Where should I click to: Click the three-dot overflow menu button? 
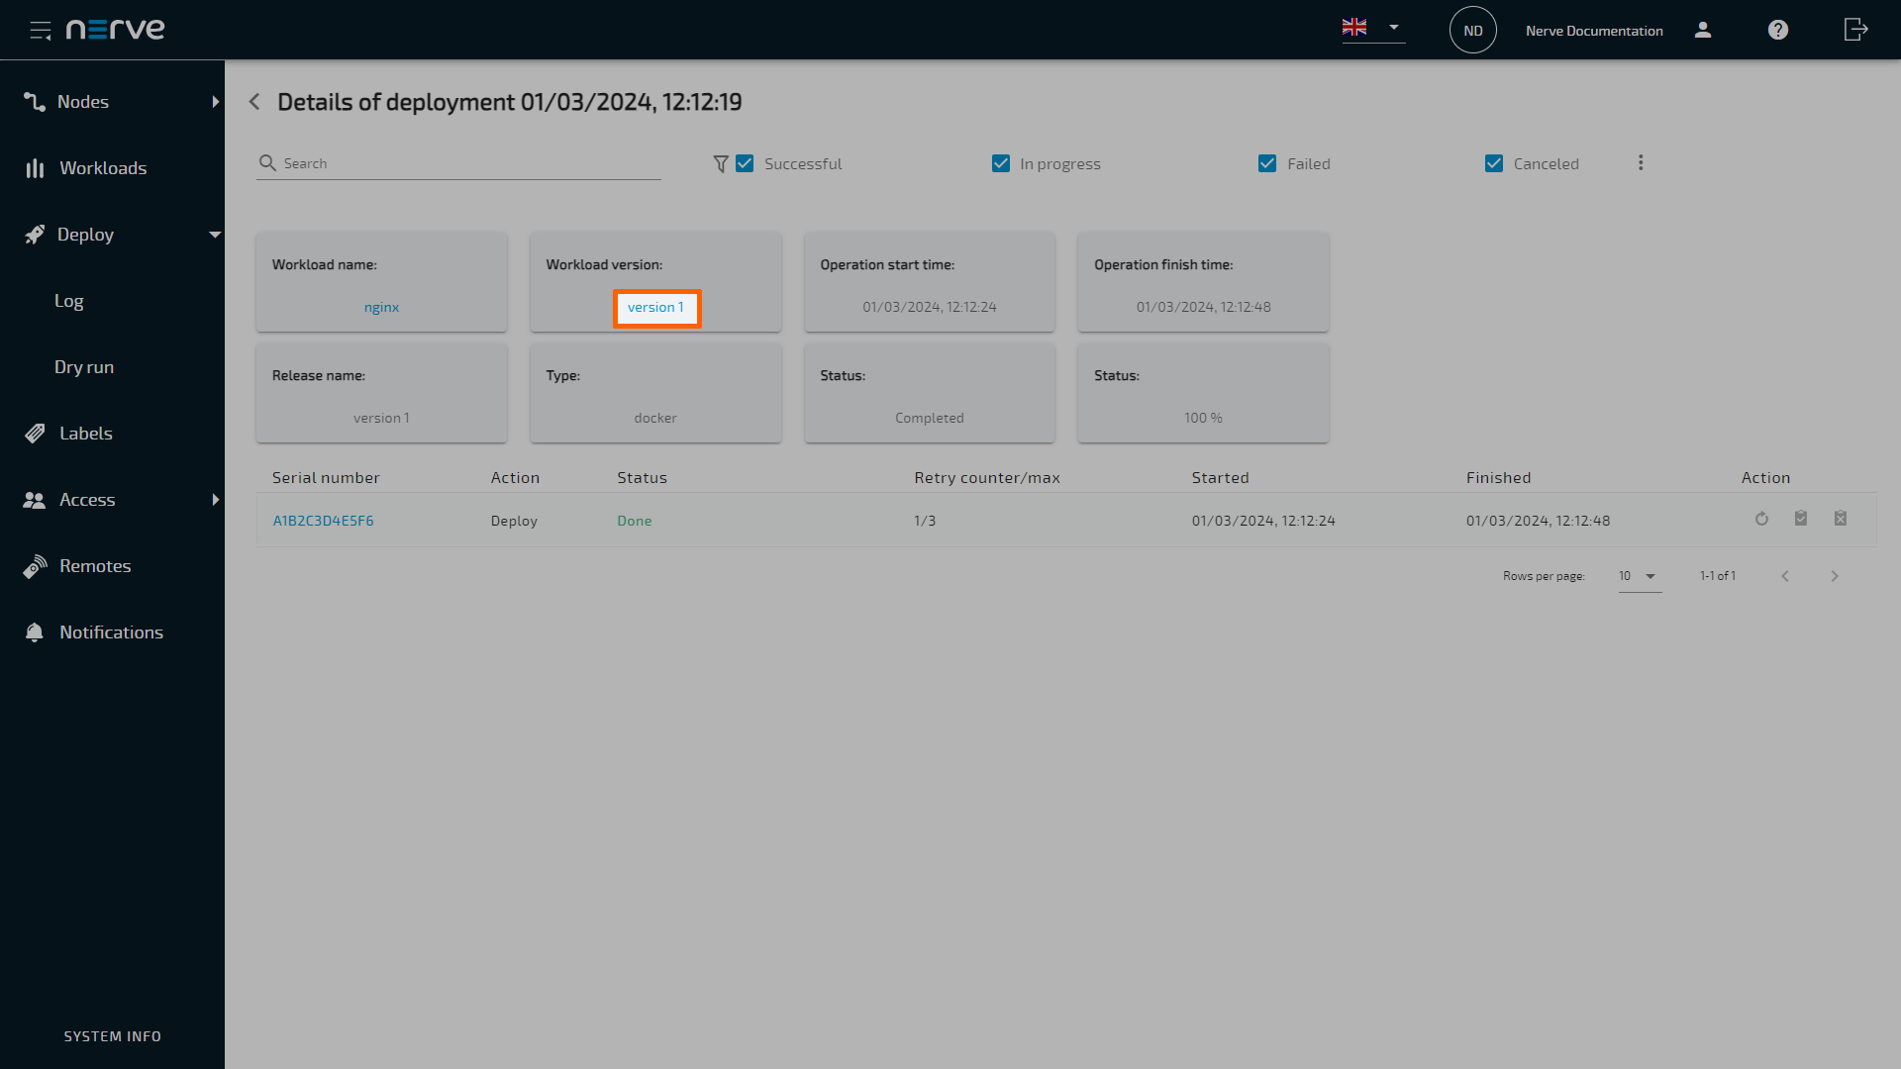pyautogui.click(x=1642, y=162)
